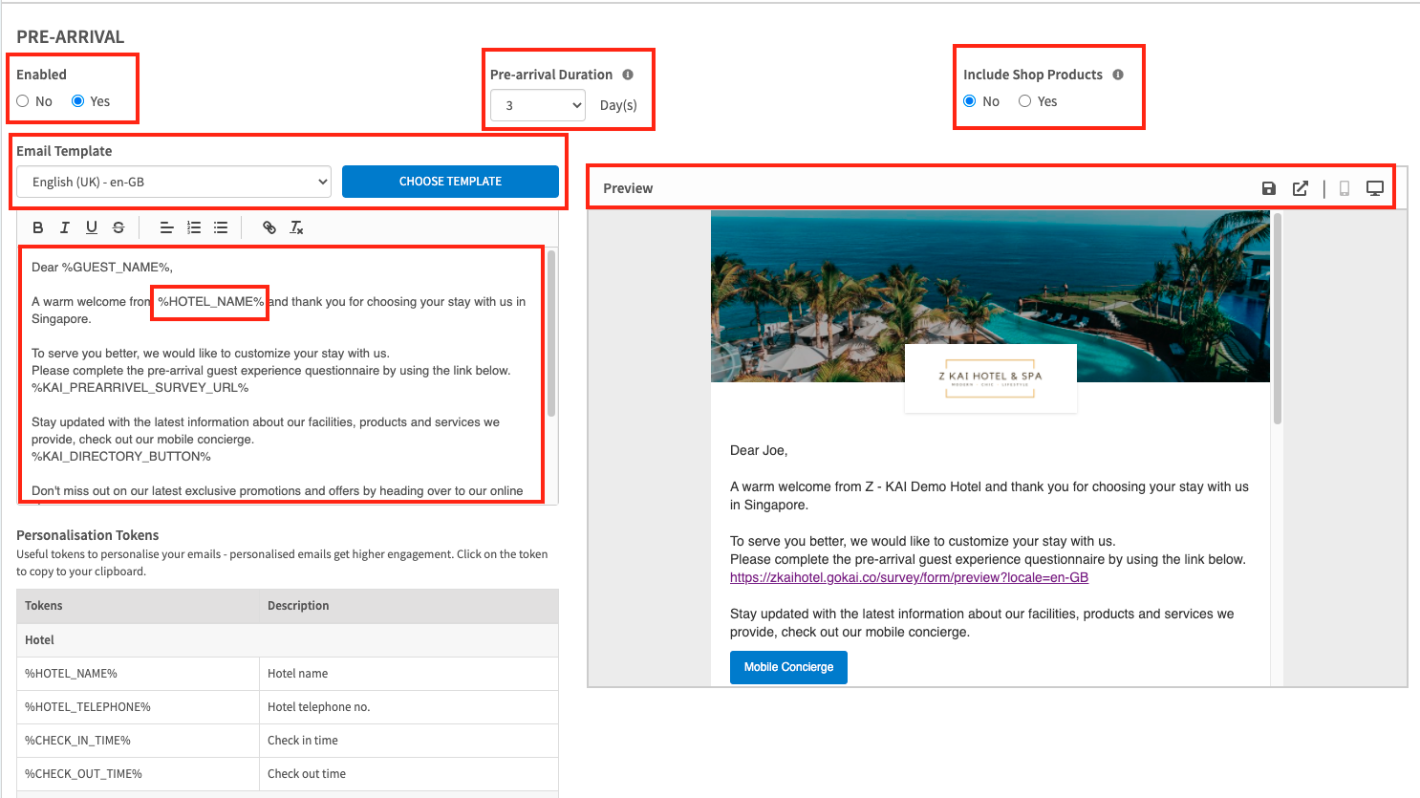
Task: Toggle bold formatting in the email editor
Action: (x=38, y=227)
